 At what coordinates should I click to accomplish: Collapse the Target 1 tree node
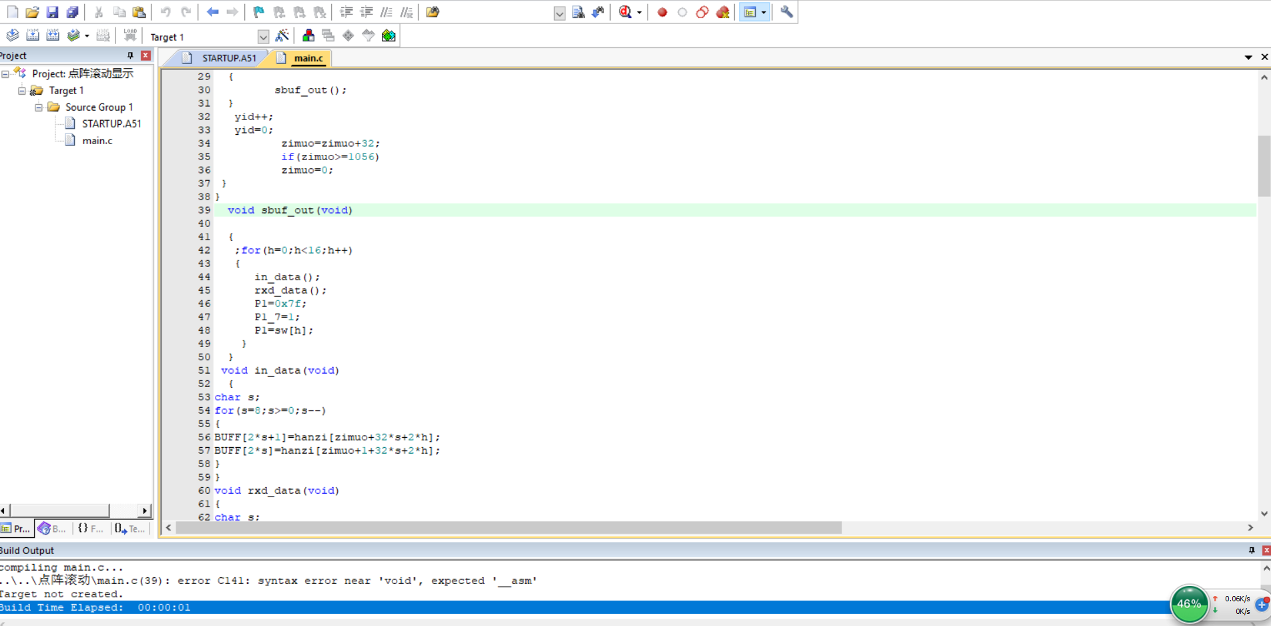[22, 90]
